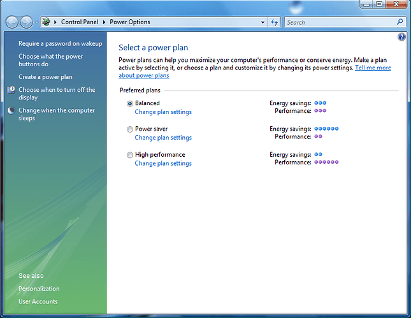Click the monitor icon beside display turn-off option

tap(11, 90)
